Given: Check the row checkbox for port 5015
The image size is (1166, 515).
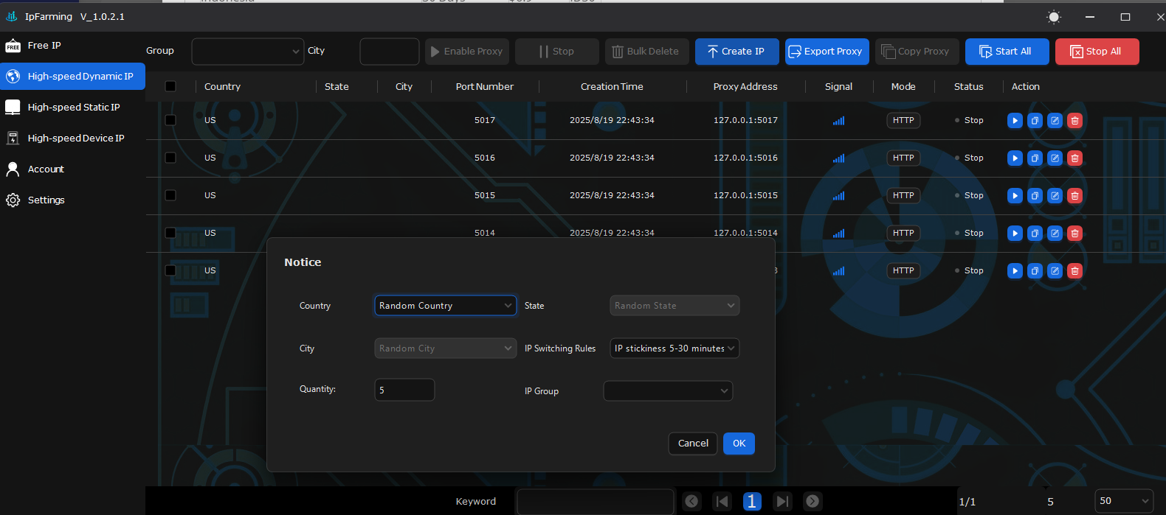Looking at the screenshot, I should coord(170,195).
